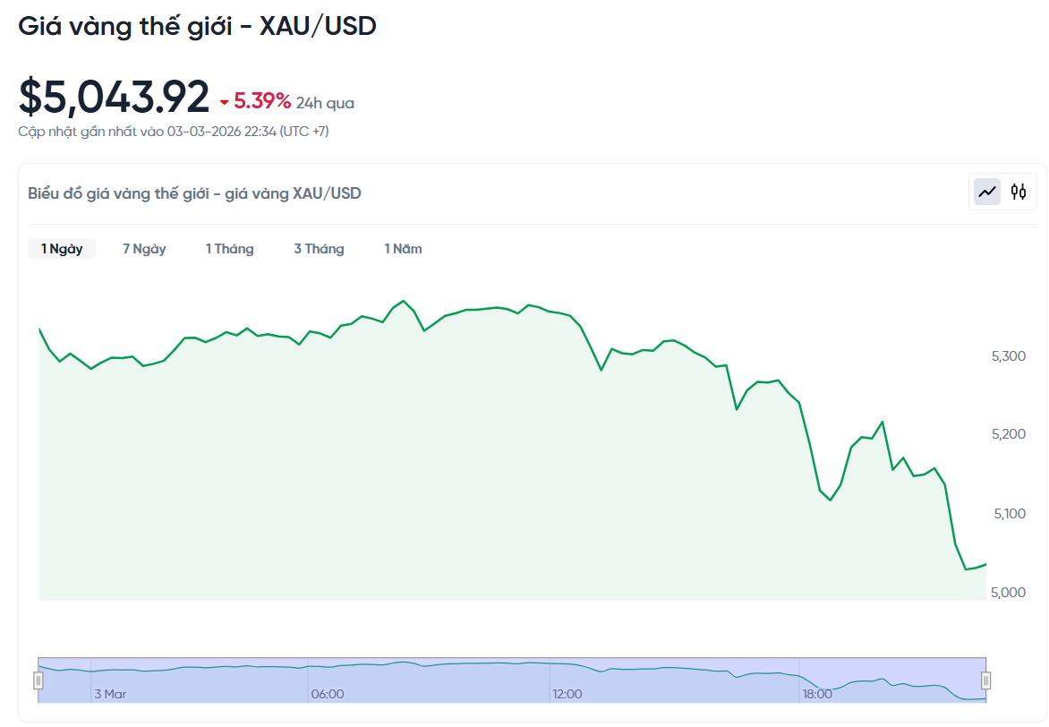The image size is (1049, 727).
Task: Open the "1 Tháng" chart view
Action: click(x=229, y=248)
